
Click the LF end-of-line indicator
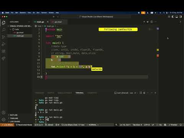pos(153,125)
